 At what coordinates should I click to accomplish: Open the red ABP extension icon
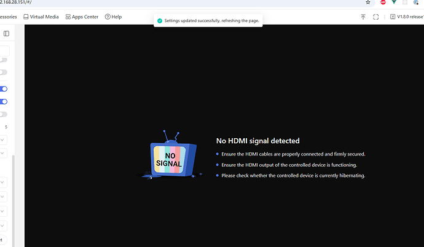(383, 2)
